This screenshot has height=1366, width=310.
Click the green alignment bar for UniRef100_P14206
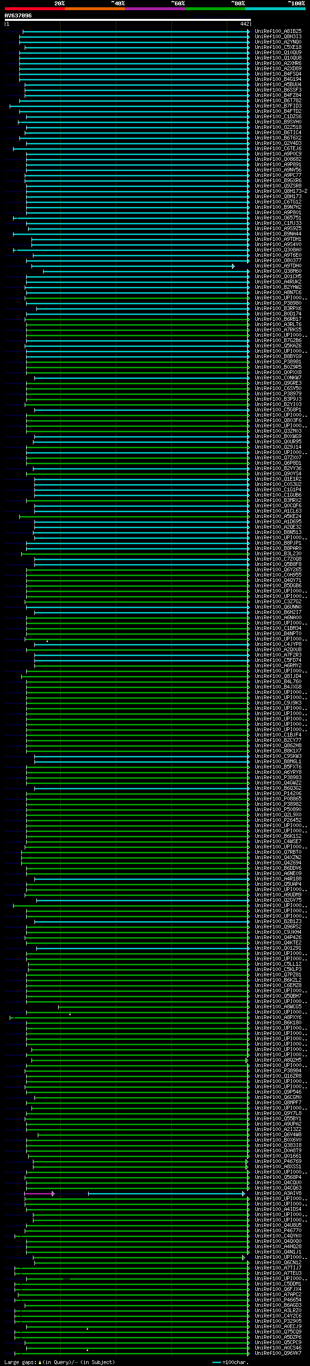138,793
